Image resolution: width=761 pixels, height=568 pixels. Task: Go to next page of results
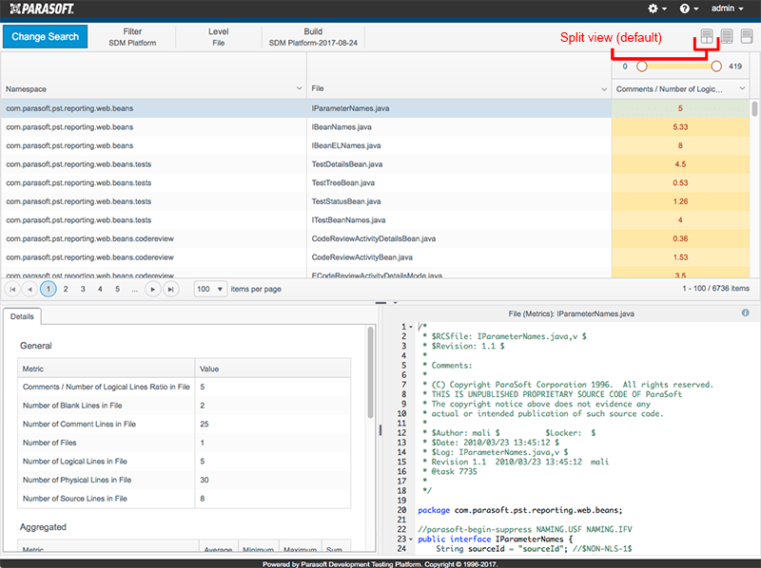click(x=152, y=290)
